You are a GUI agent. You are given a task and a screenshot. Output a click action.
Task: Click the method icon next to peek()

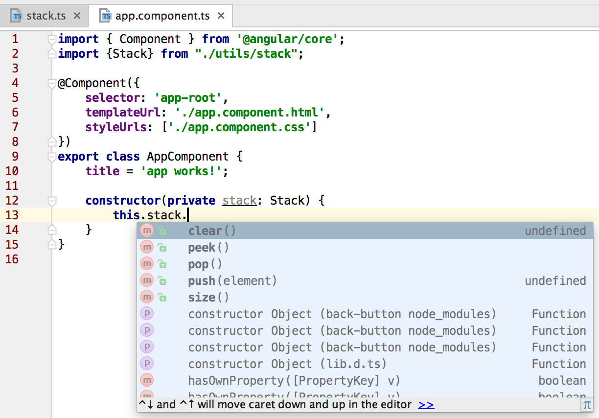147,248
